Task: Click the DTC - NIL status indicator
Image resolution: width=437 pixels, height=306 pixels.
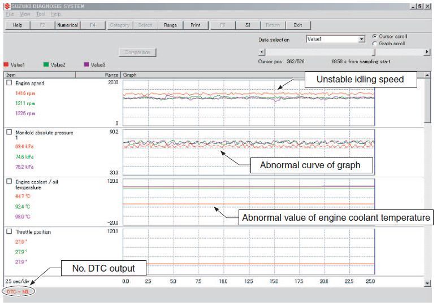Action: (x=18, y=291)
